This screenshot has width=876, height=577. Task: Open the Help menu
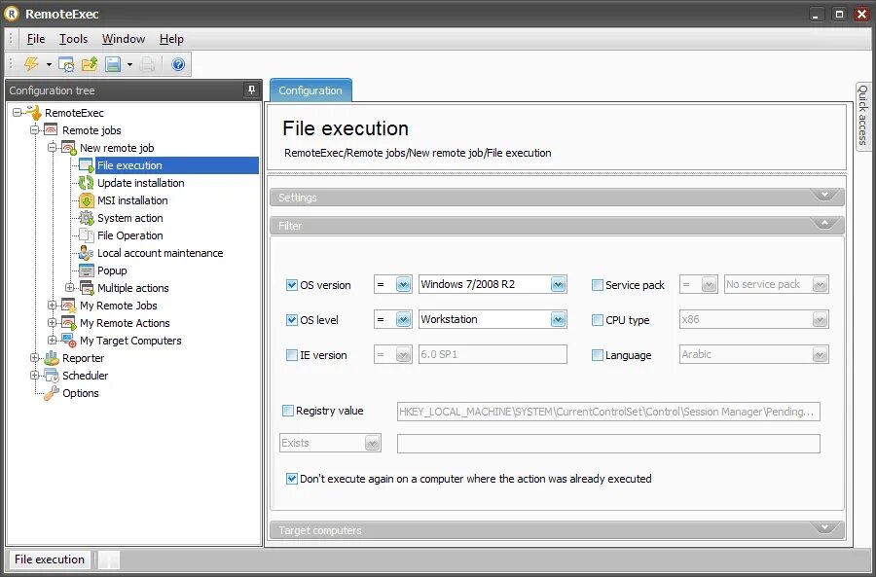click(171, 39)
